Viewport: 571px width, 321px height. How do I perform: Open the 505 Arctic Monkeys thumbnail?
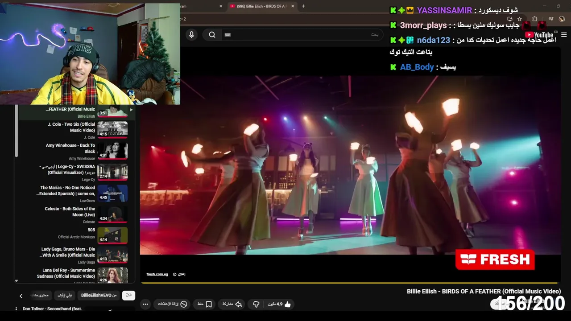(112, 235)
